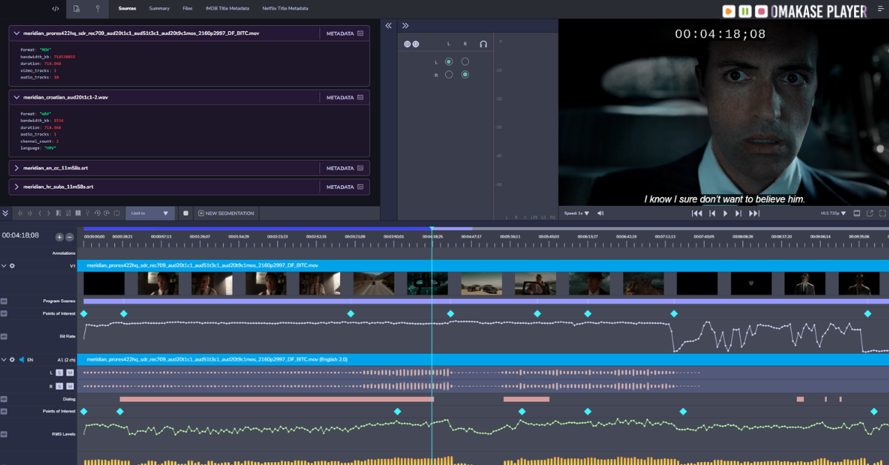889x465 pixels.
Task: Mute the L audio channel
Action: point(70,372)
